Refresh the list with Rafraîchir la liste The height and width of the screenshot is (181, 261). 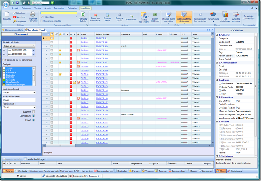(x=83, y=17)
